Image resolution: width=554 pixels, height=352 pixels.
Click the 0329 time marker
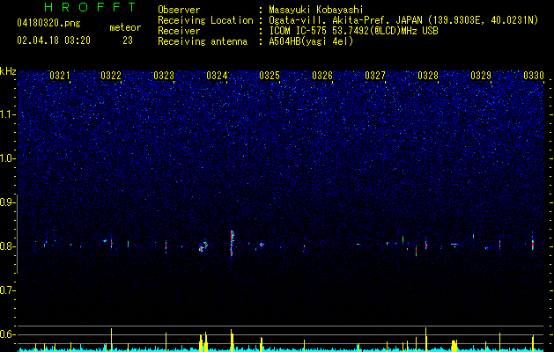pos(481,76)
